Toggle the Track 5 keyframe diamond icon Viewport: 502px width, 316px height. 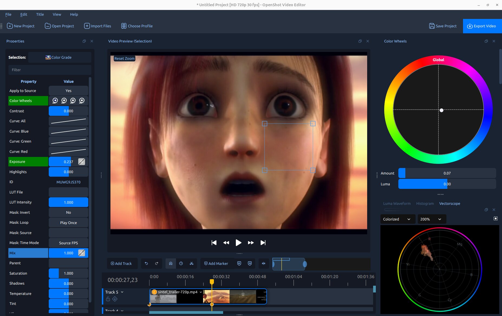(115, 299)
